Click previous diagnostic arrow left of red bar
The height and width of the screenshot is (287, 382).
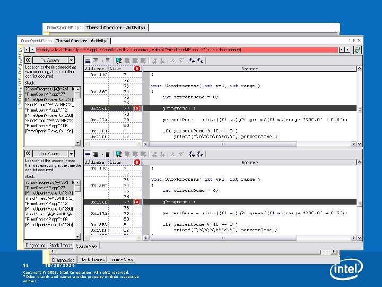(27, 50)
